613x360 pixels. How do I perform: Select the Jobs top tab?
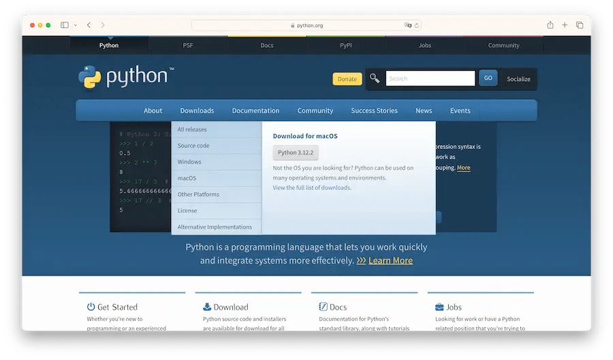(x=425, y=46)
